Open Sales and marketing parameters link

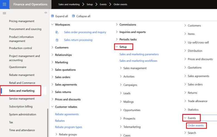tap(139, 54)
